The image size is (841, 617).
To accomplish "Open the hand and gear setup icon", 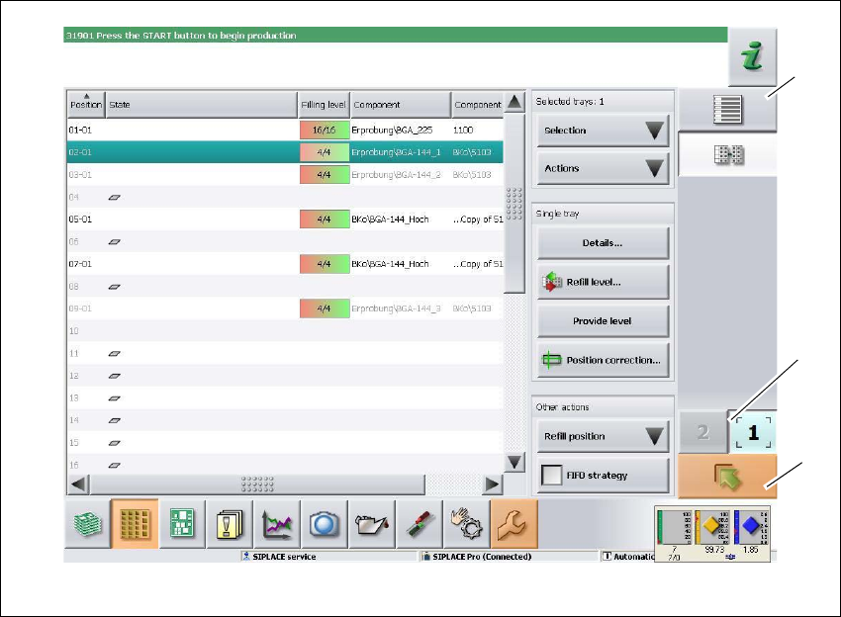I will point(467,524).
